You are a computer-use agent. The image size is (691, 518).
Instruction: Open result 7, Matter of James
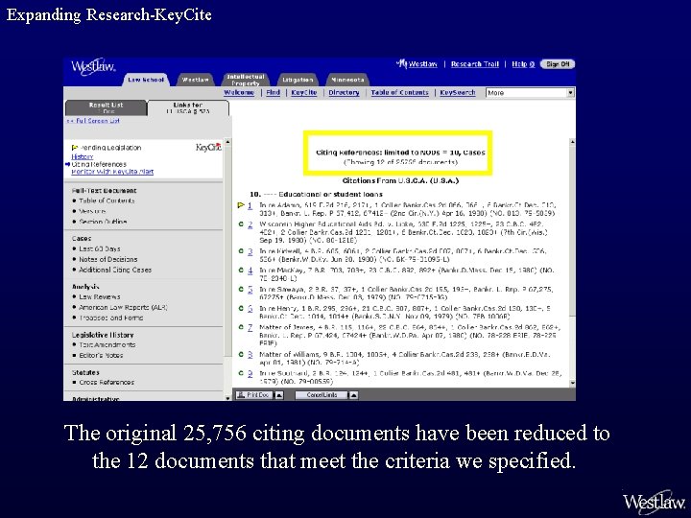[250, 327]
